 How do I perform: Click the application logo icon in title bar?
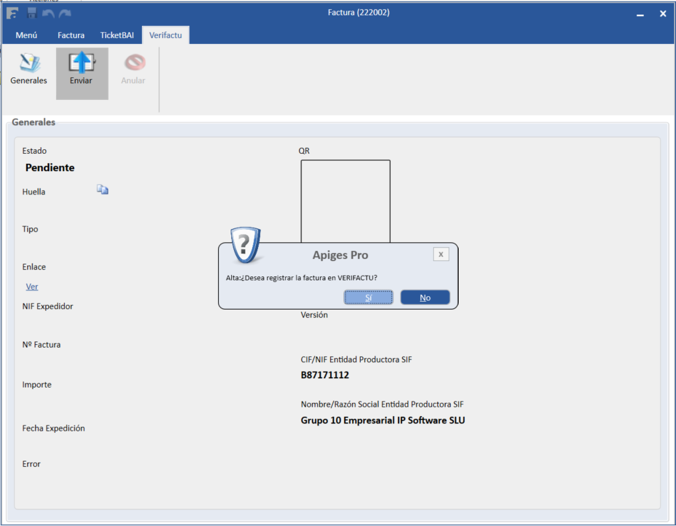[13, 13]
